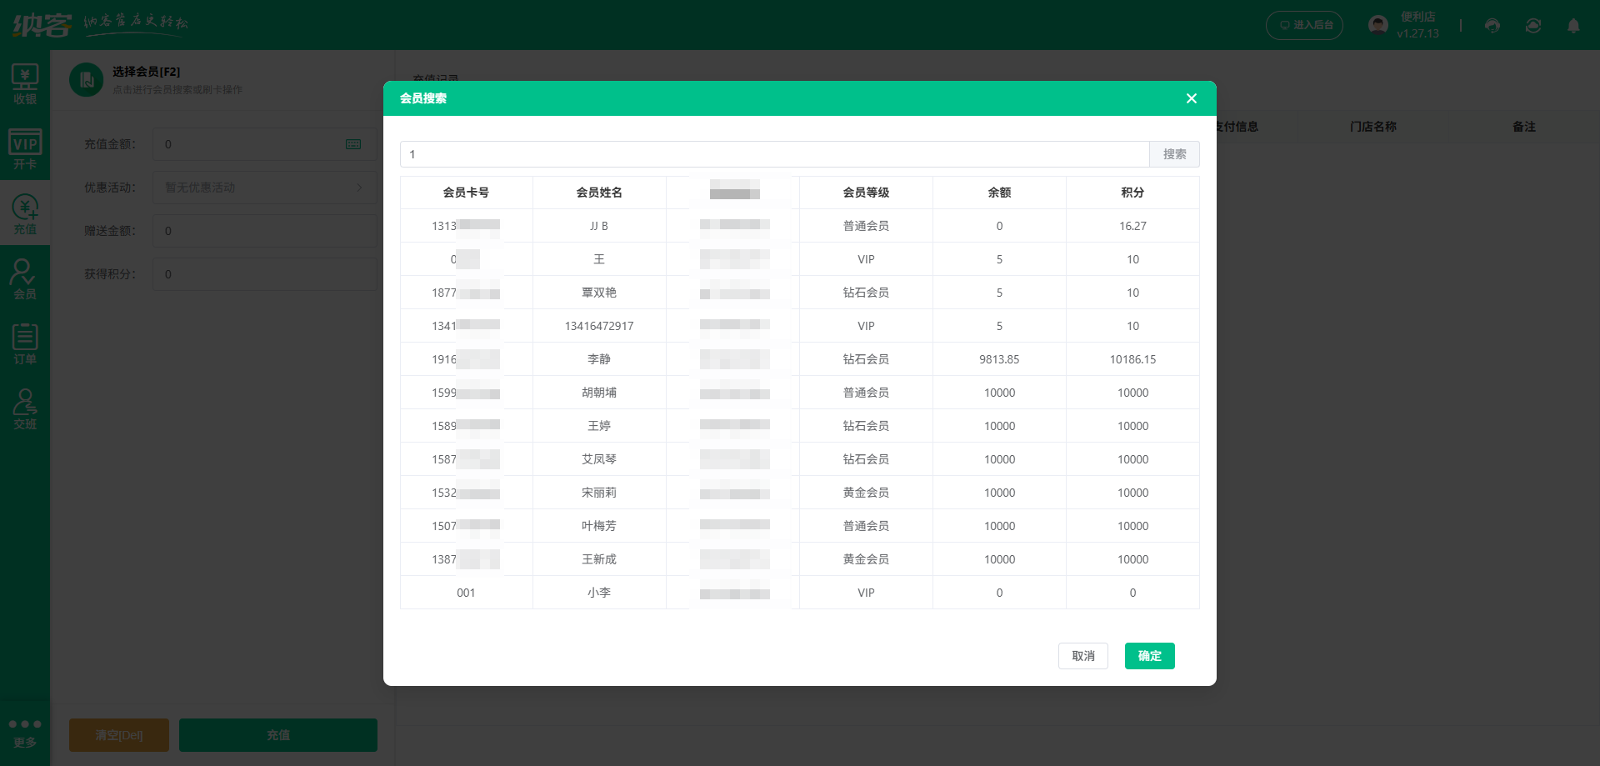Image resolution: width=1600 pixels, height=766 pixels.
Task: Open the 充值 recharge sidebar icon
Action: (x=25, y=214)
